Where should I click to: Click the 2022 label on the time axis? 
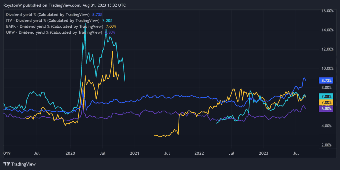coord(199,153)
